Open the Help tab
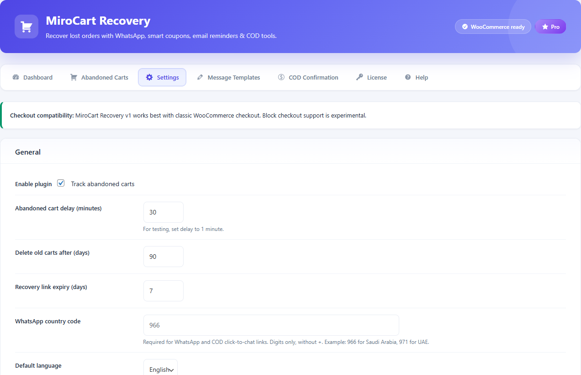This screenshot has height=375, width=581. pos(417,77)
